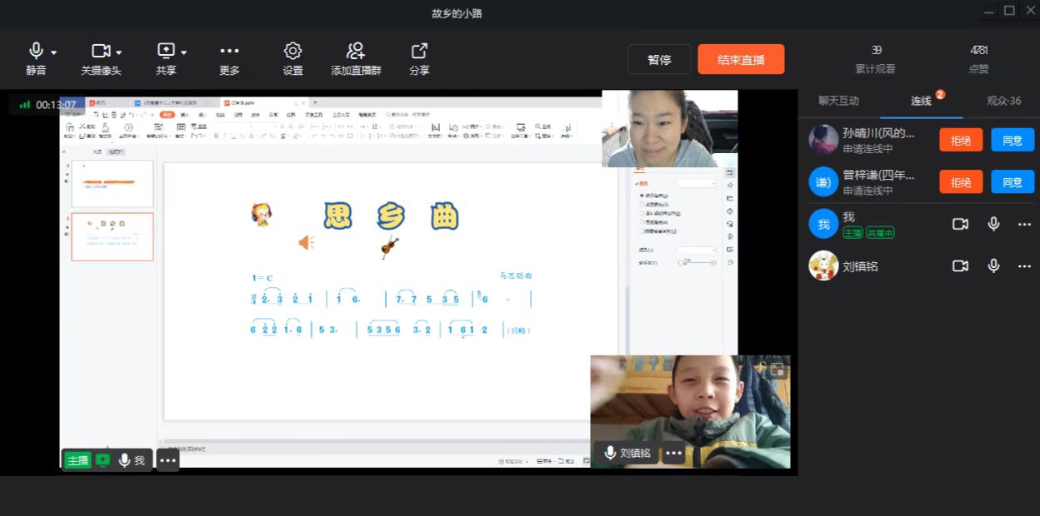Open more options in 刘镇铭's row
Image resolution: width=1040 pixels, height=516 pixels.
tap(1025, 265)
